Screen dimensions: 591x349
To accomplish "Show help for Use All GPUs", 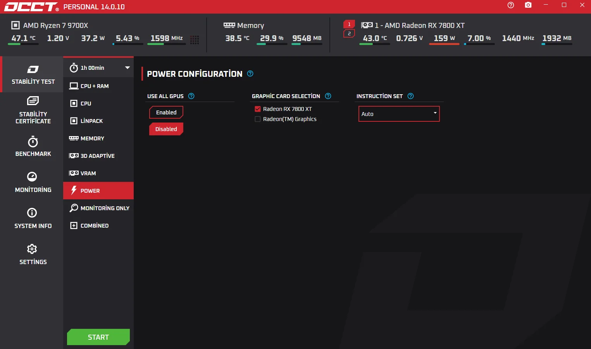I will click(x=191, y=96).
